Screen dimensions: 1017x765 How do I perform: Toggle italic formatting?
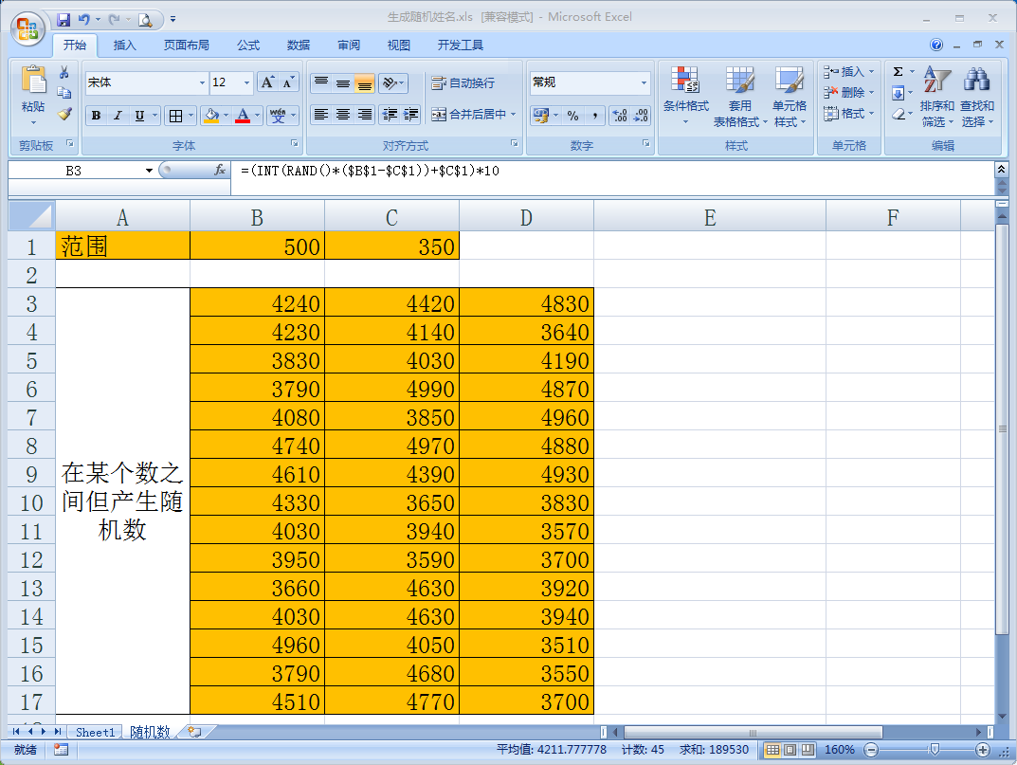click(118, 116)
